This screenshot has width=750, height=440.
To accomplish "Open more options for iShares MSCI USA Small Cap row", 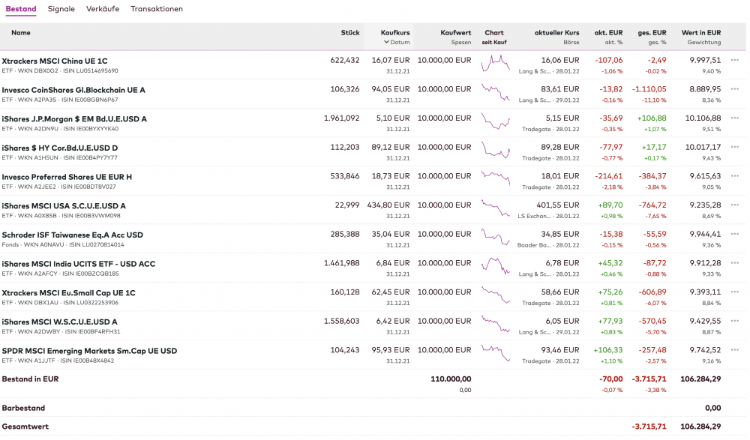I will click(734, 206).
